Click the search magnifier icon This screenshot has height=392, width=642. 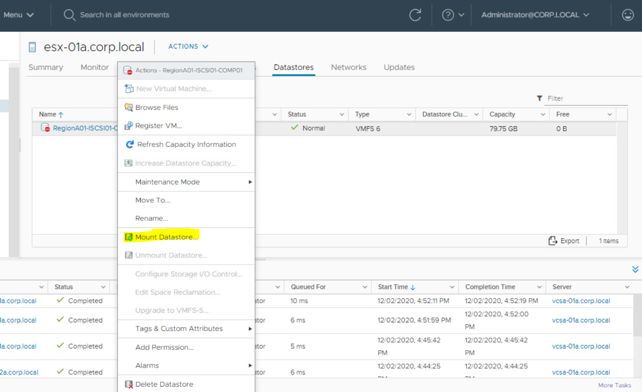point(69,15)
